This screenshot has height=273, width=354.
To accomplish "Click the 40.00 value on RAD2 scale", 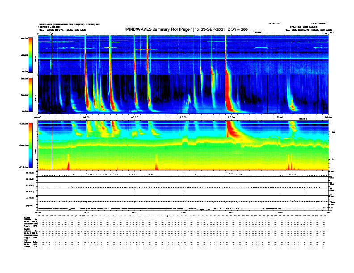I will [x=25, y=38].
